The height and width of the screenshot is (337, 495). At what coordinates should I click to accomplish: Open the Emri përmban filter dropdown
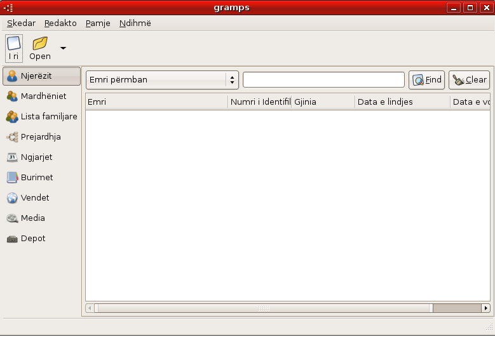(162, 80)
